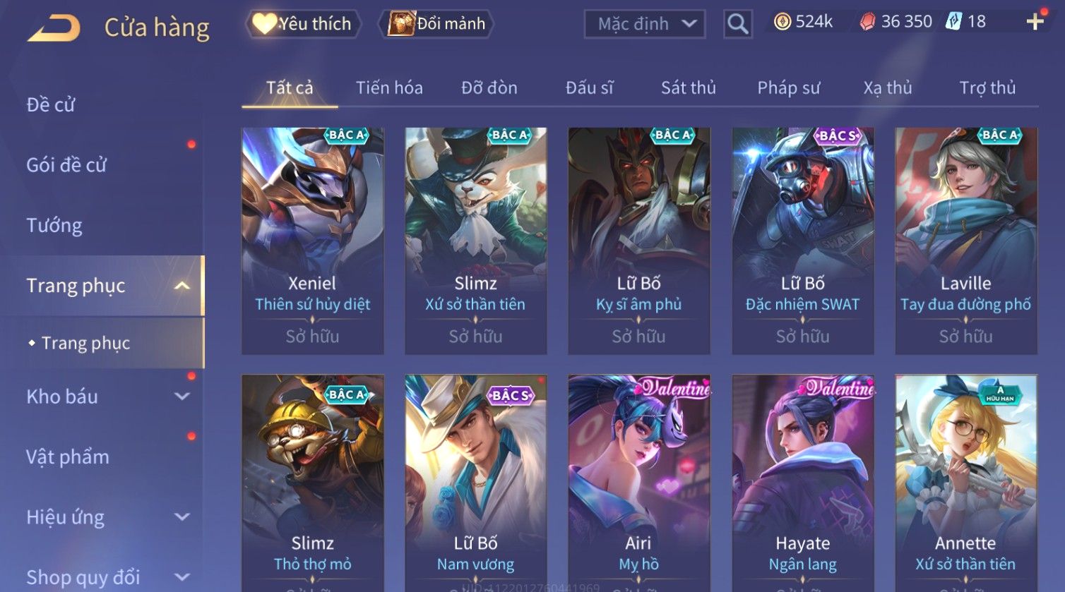Screen dimensions: 1065x592
Task: Open Yêu thích favorites heart button
Action: point(303,24)
